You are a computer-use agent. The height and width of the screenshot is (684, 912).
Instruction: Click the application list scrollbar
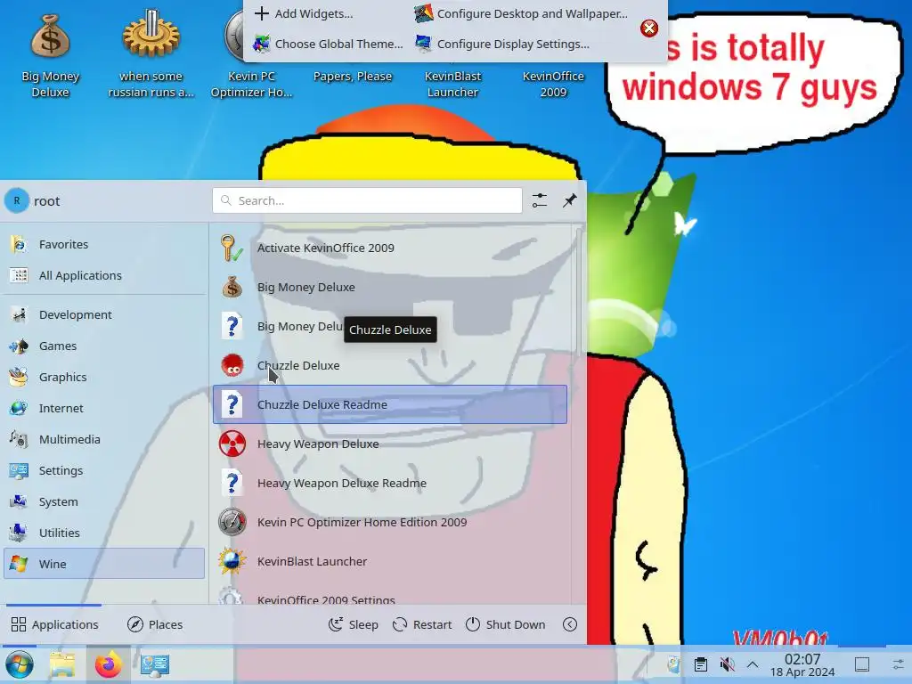coord(578,291)
